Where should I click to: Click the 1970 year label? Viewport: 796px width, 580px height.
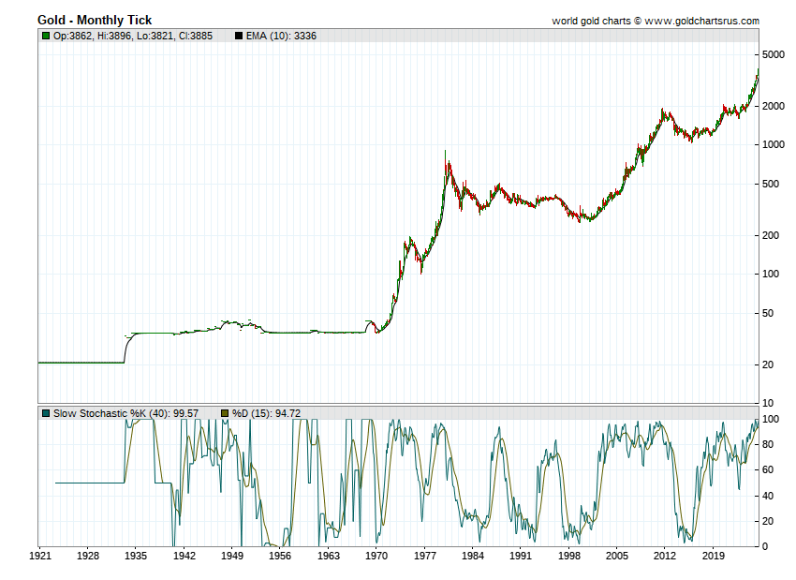tap(376, 556)
